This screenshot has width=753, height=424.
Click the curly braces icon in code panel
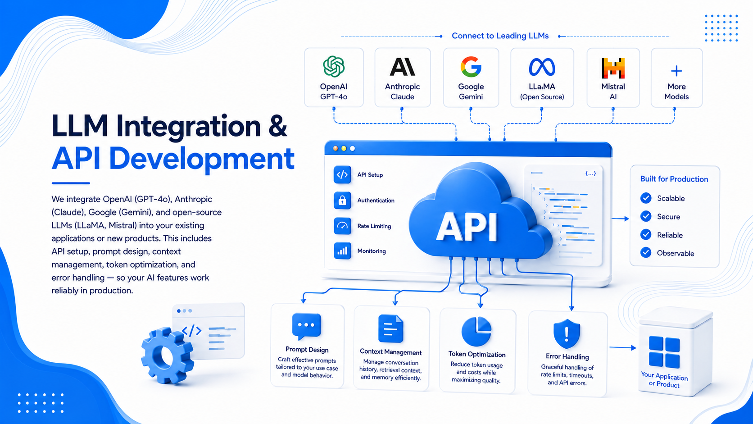click(590, 173)
